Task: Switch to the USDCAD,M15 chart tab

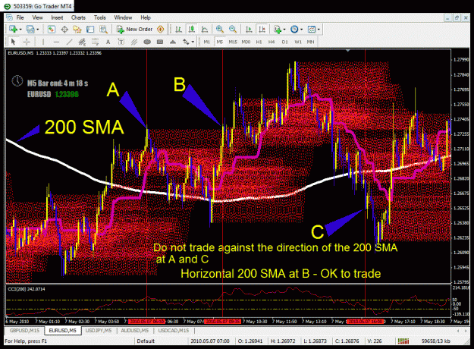Action: point(174,331)
